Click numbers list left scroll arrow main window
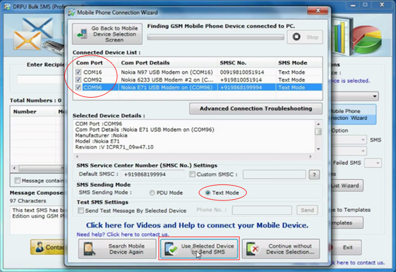Image resolution: width=396 pixels, height=272 pixels. (14, 168)
